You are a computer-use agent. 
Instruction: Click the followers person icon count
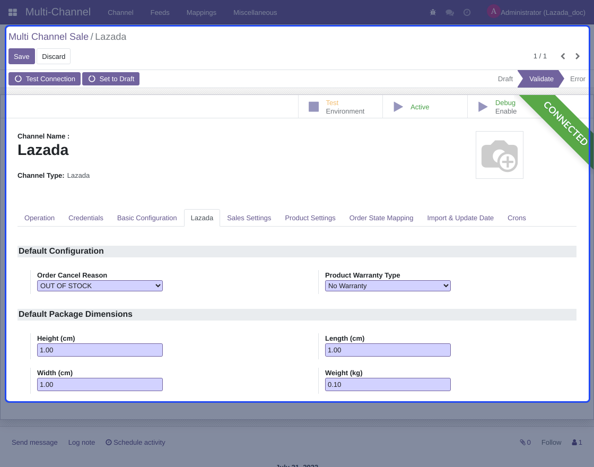(577, 443)
